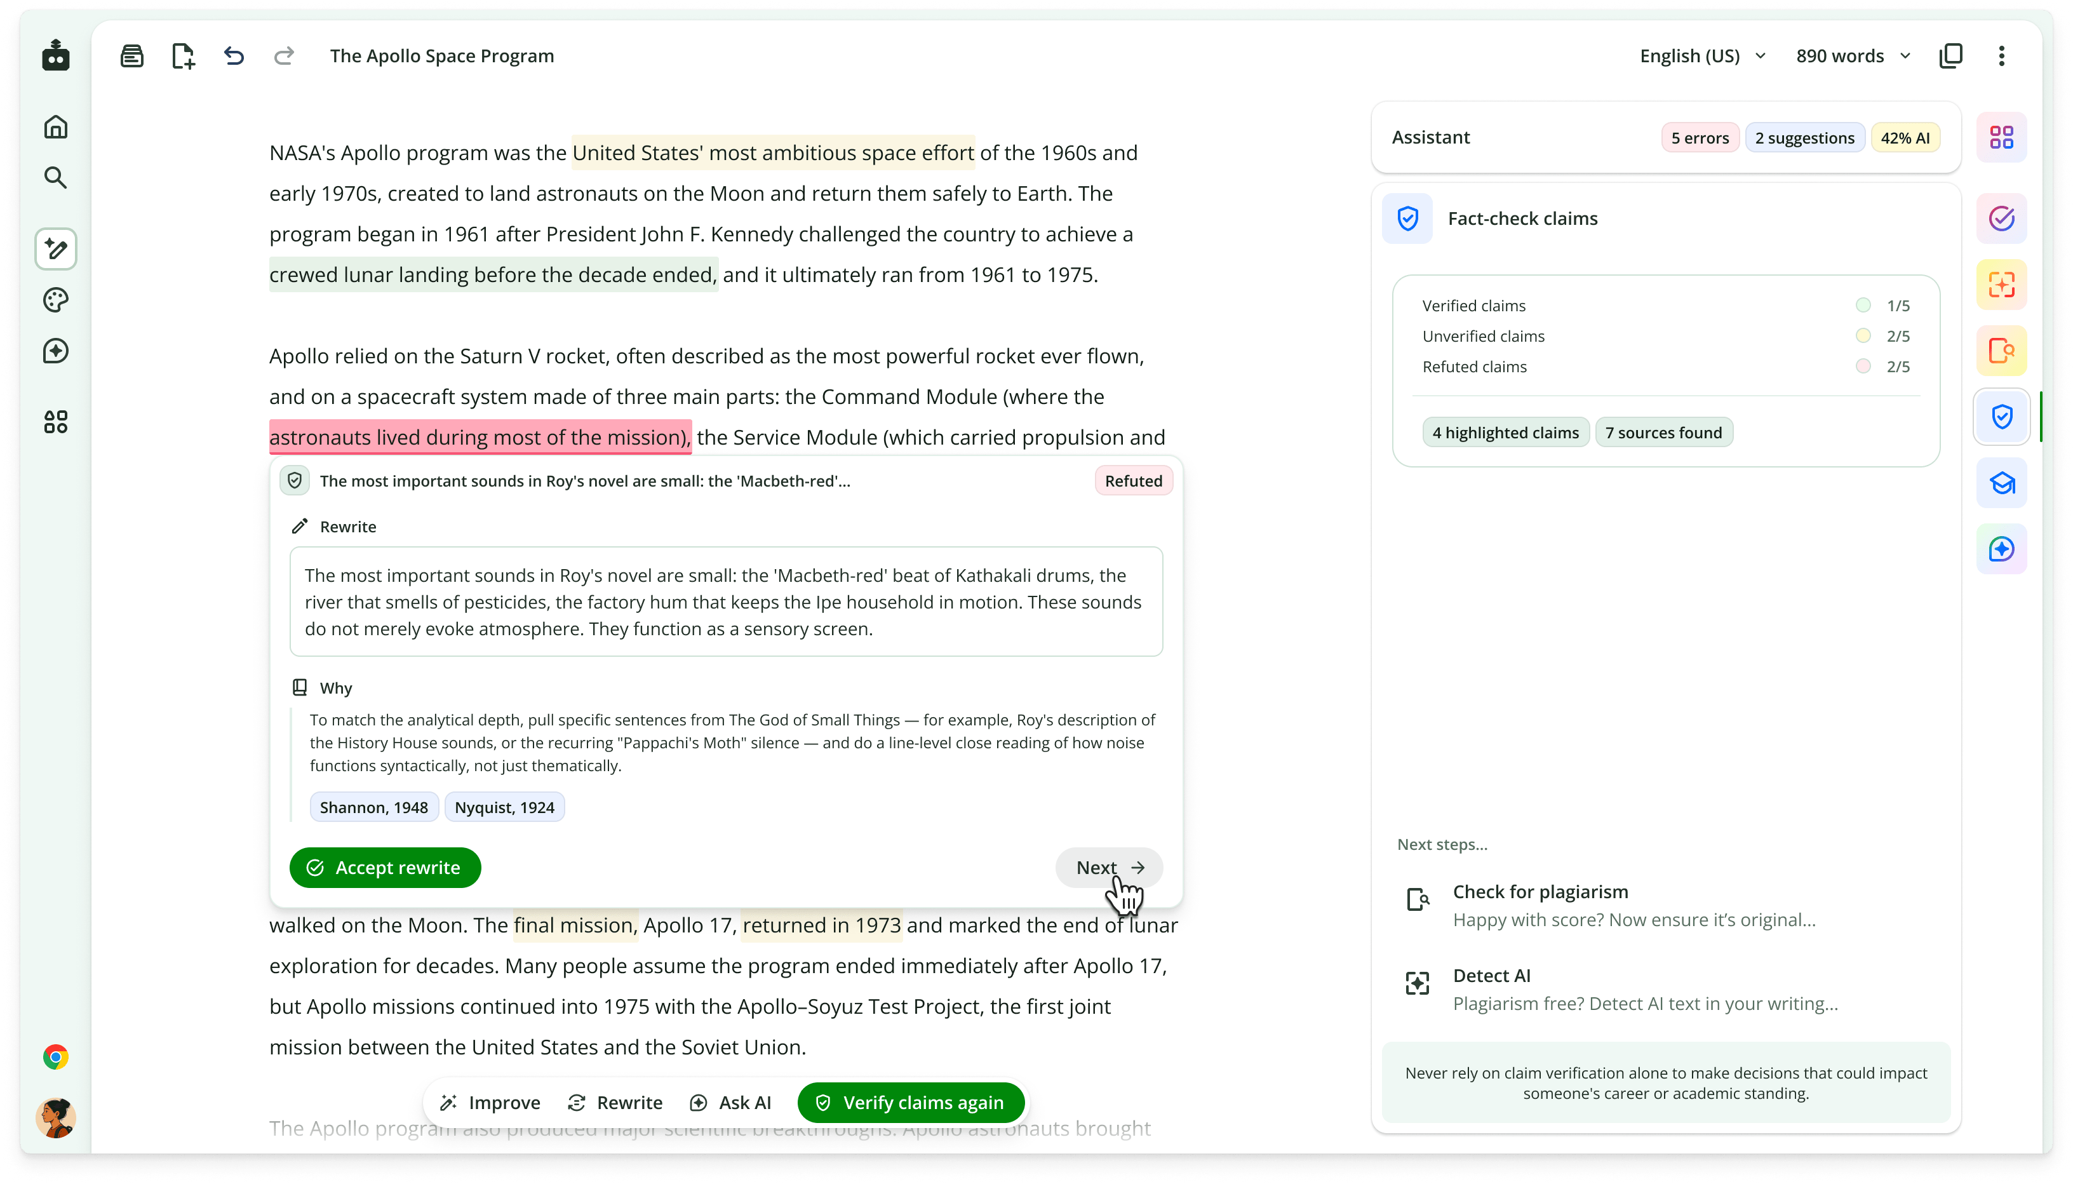This screenshot has height=1184, width=2073.
Task: Open the plagiarism tool on right rail
Action: 2001,351
